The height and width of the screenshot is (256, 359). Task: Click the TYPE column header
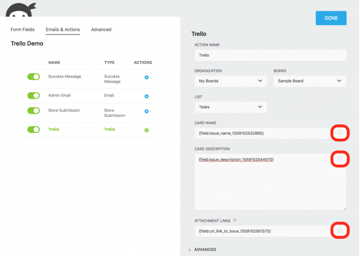(109, 62)
